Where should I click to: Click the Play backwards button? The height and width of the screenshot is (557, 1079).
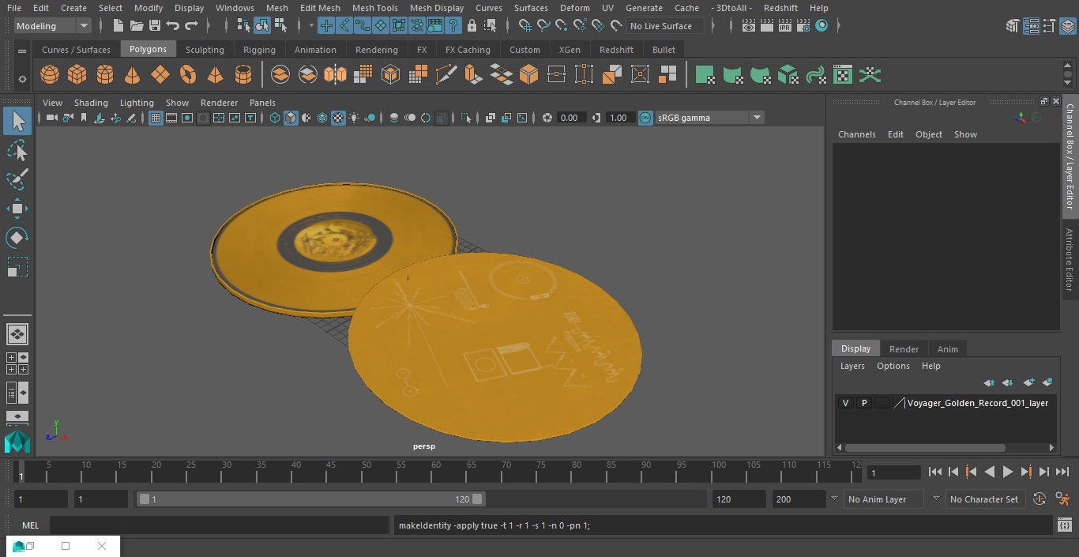coord(989,472)
